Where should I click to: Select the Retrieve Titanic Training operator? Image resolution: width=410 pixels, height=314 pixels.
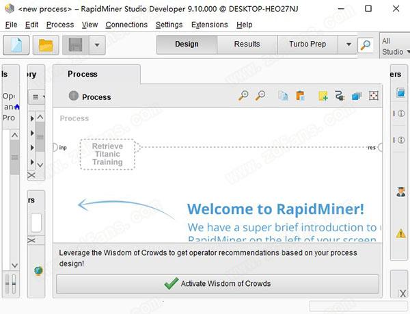tap(107, 154)
